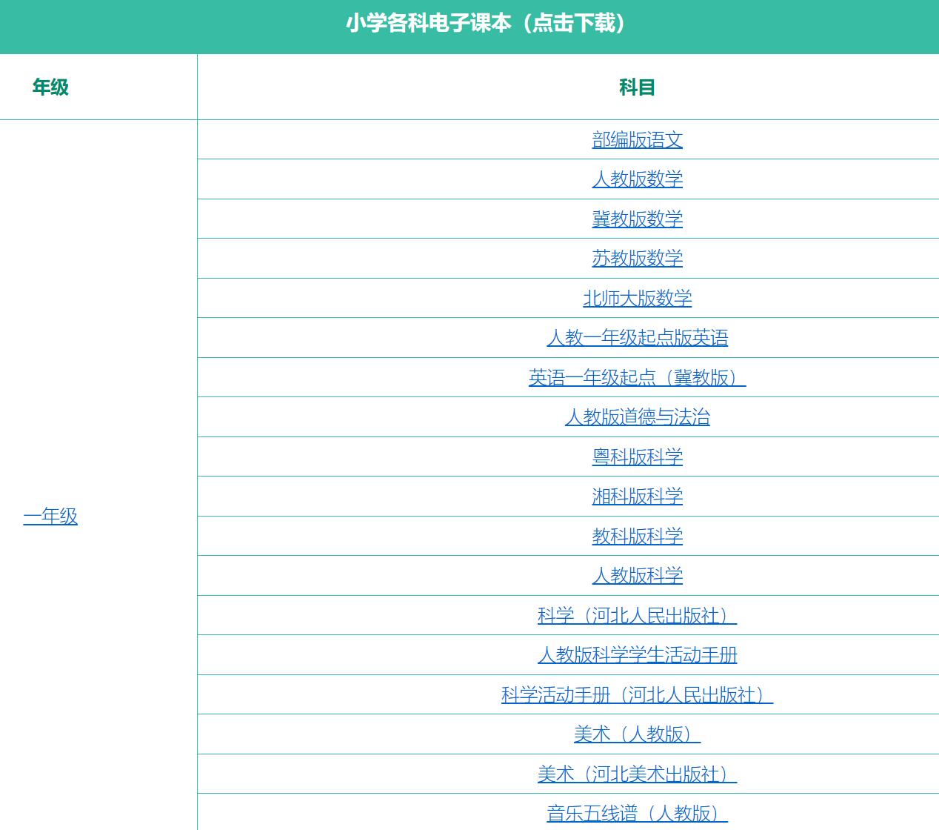
Task: Click 音乐五线谱（人教版） link
Action: 637,813
